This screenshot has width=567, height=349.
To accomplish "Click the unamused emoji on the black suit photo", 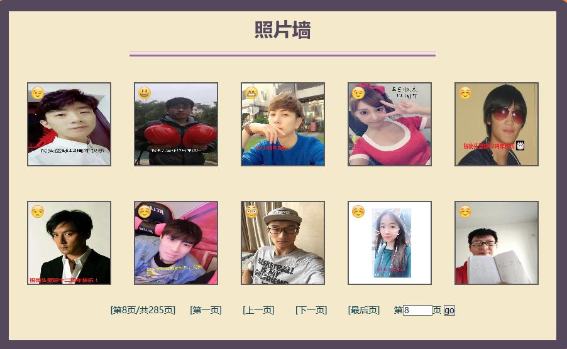I will (38, 212).
